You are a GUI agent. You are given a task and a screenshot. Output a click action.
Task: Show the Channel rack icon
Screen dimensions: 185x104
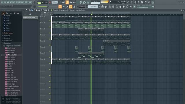click(x=110, y=7)
